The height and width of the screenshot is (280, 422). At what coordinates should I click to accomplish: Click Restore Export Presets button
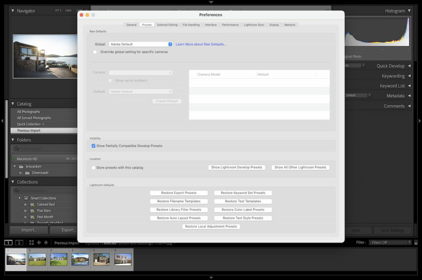click(x=179, y=193)
